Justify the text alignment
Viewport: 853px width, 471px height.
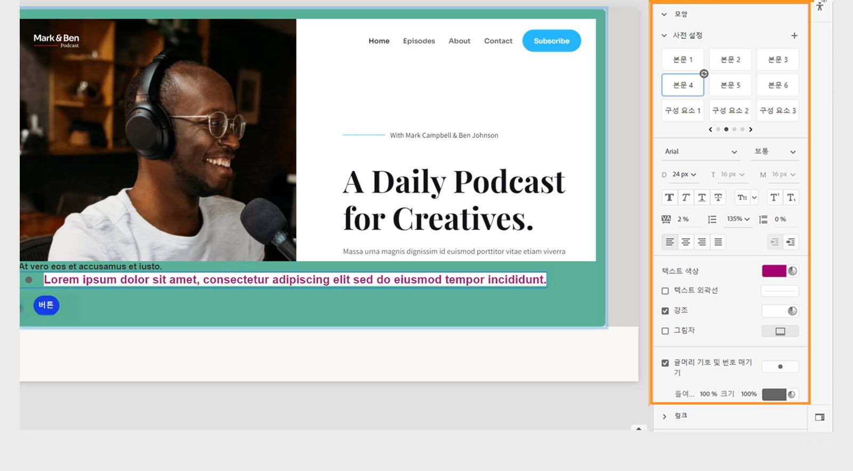718,242
